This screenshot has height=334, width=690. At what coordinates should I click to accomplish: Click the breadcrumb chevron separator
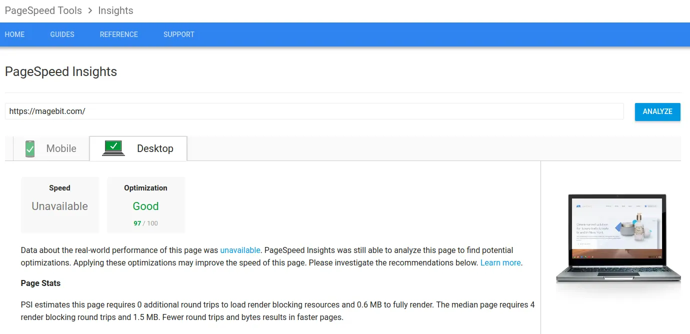(x=90, y=10)
